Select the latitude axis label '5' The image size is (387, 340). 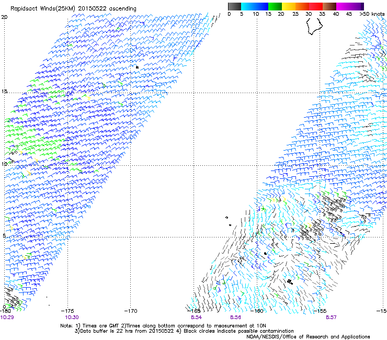coord(4,235)
